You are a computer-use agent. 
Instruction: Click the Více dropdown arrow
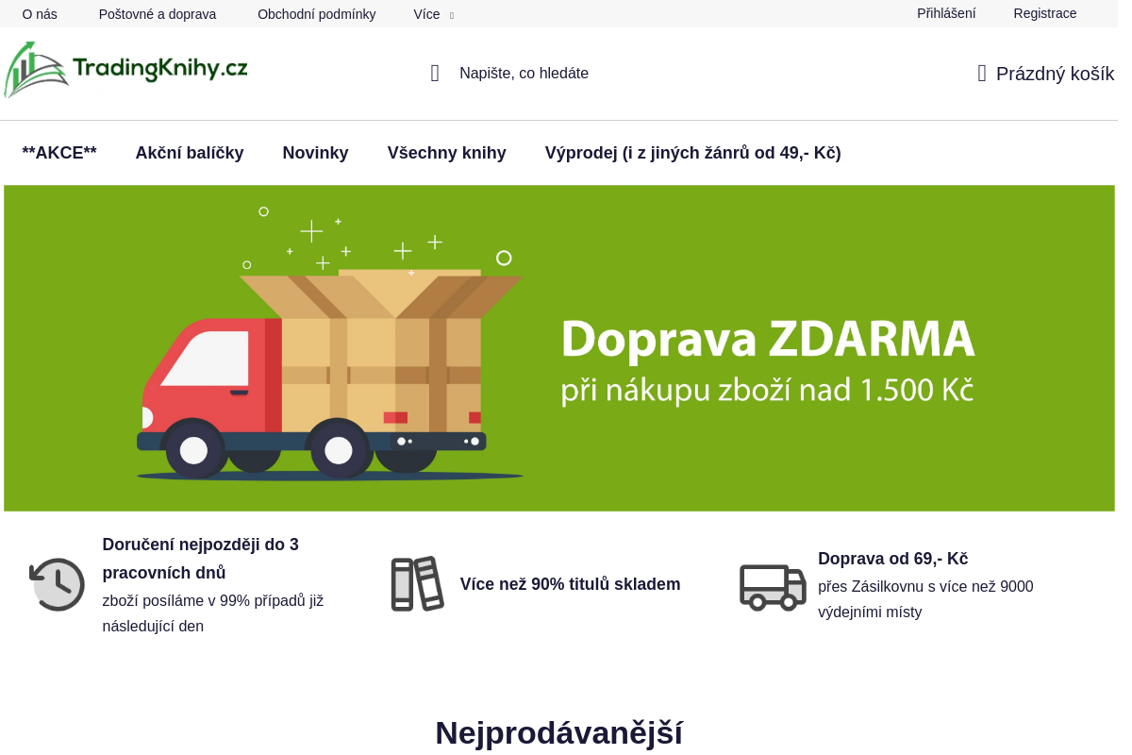coord(452,15)
